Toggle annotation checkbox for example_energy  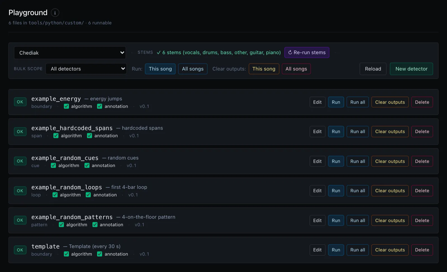pos(99,106)
